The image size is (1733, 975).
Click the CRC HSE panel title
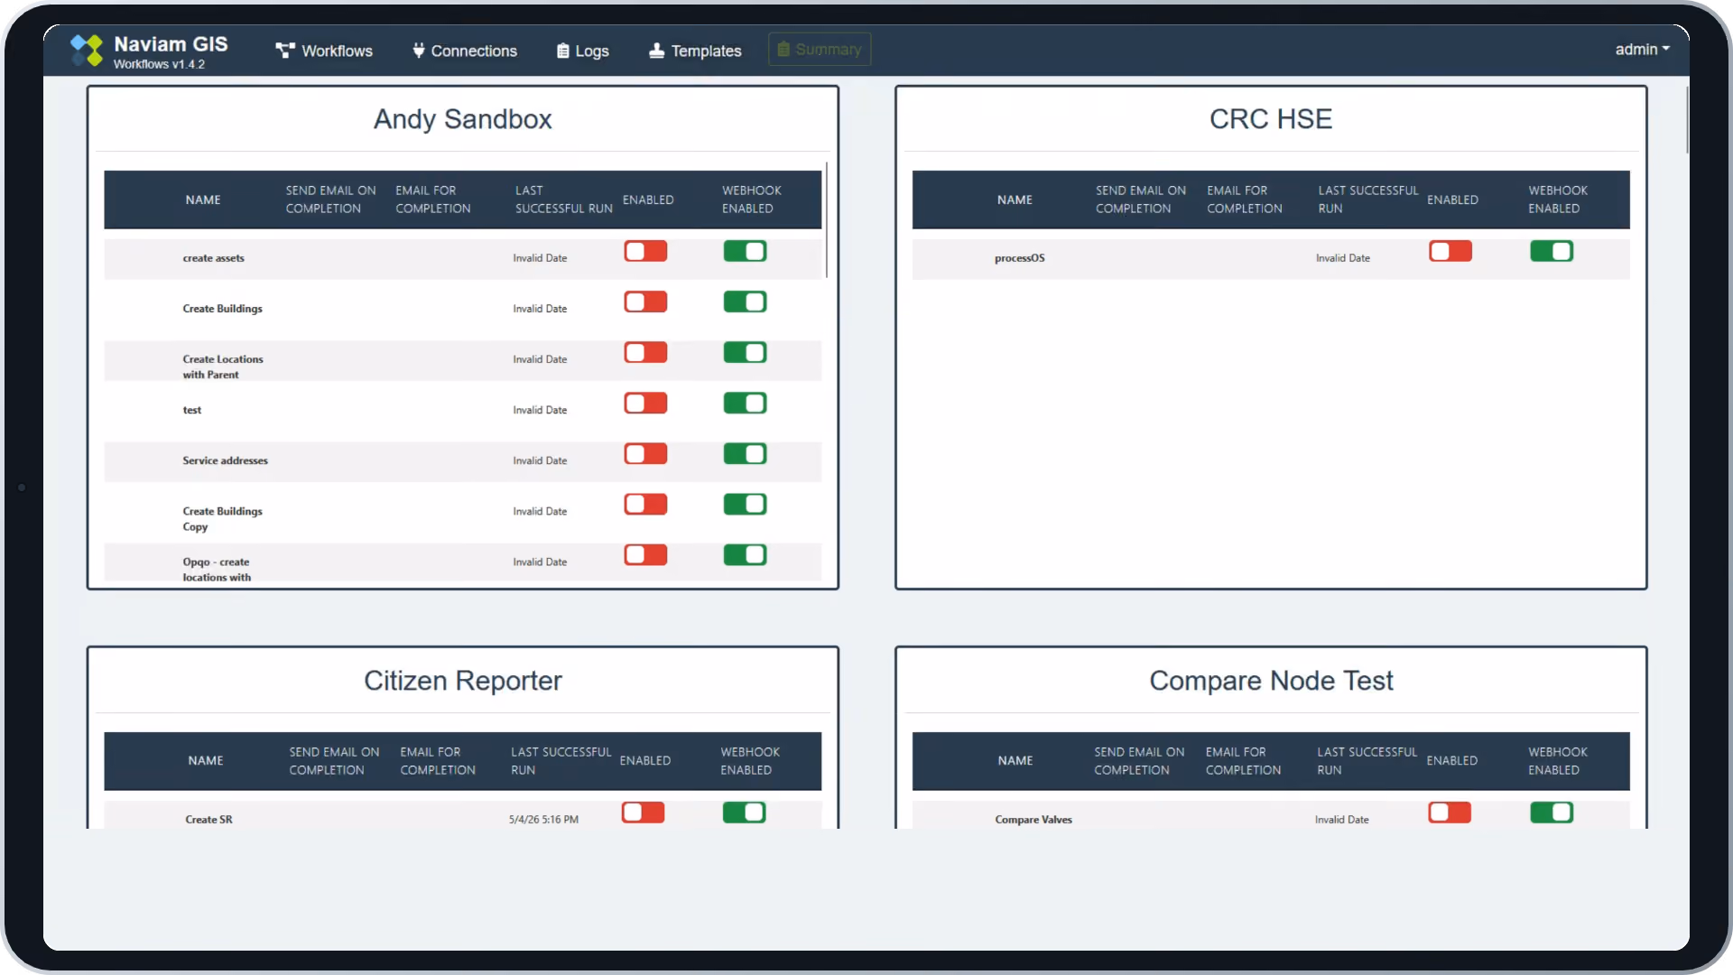[x=1270, y=119]
